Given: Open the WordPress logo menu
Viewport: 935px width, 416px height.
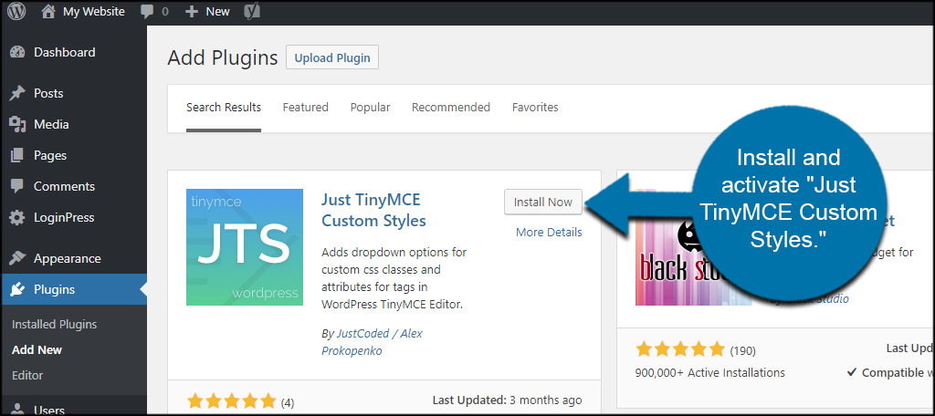Looking at the screenshot, I should 16,11.
